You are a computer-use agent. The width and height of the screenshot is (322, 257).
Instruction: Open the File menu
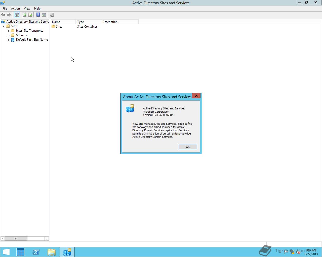(x=5, y=9)
